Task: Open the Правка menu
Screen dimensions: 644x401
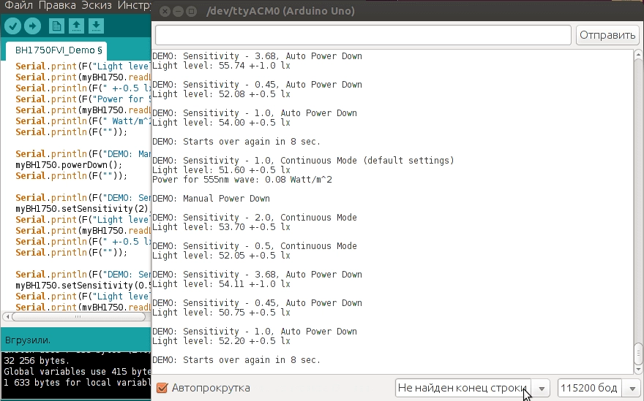Action: (57, 6)
